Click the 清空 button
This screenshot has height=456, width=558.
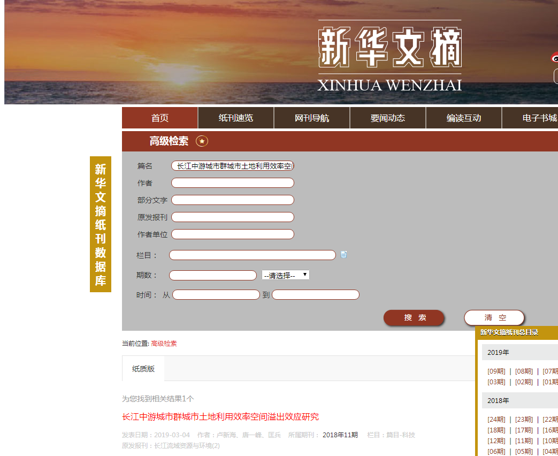point(494,317)
